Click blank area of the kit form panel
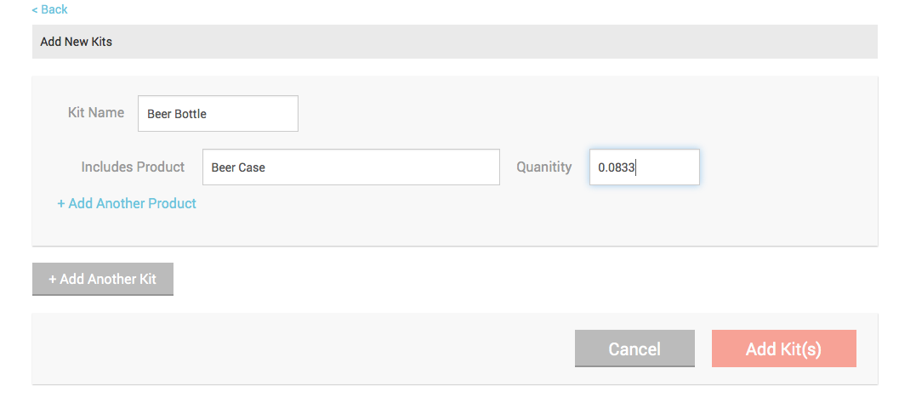 [526, 222]
